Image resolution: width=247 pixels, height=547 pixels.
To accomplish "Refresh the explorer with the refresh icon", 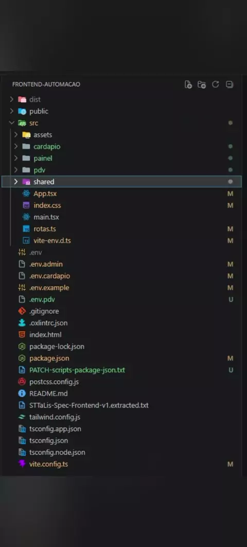I will [x=216, y=84].
